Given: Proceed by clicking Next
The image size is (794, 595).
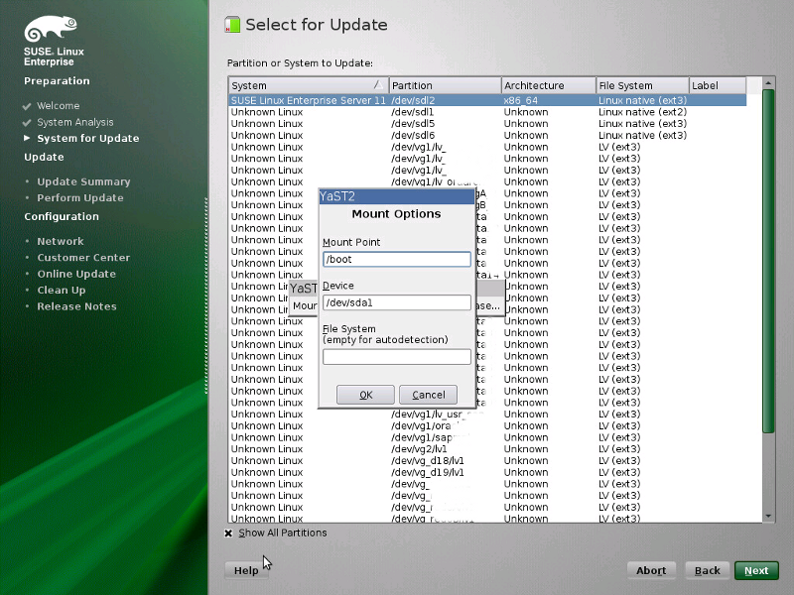Looking at the screenshot, I should tap(756, 570).
